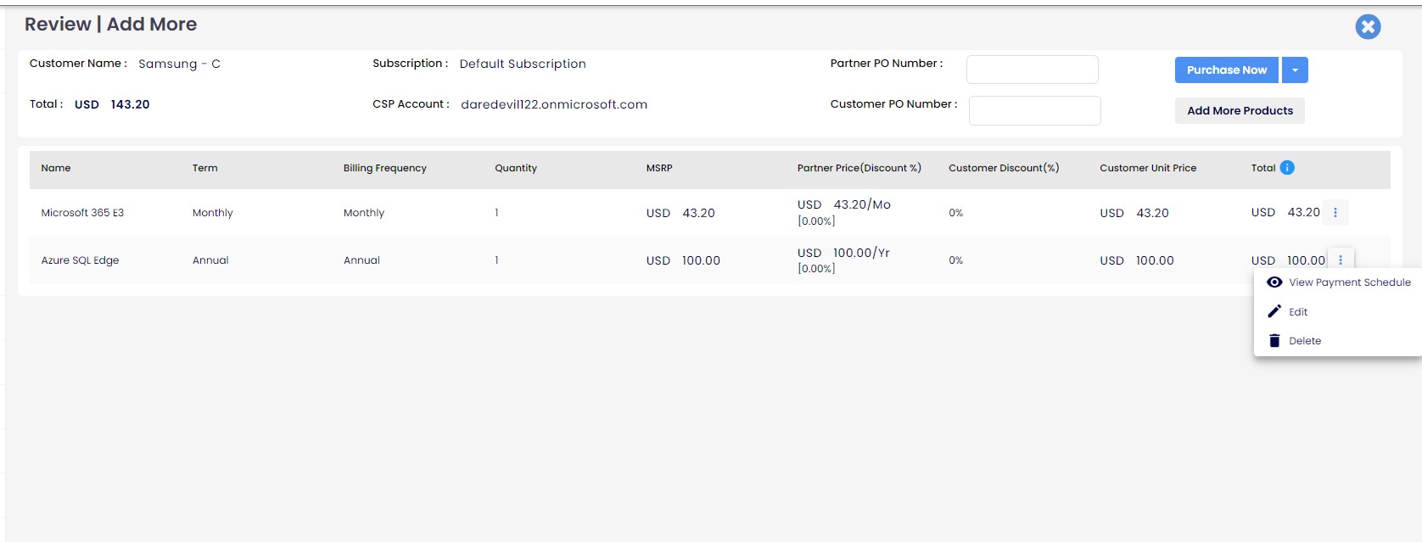Click the info icon beside Total header

click(1287, 168)
